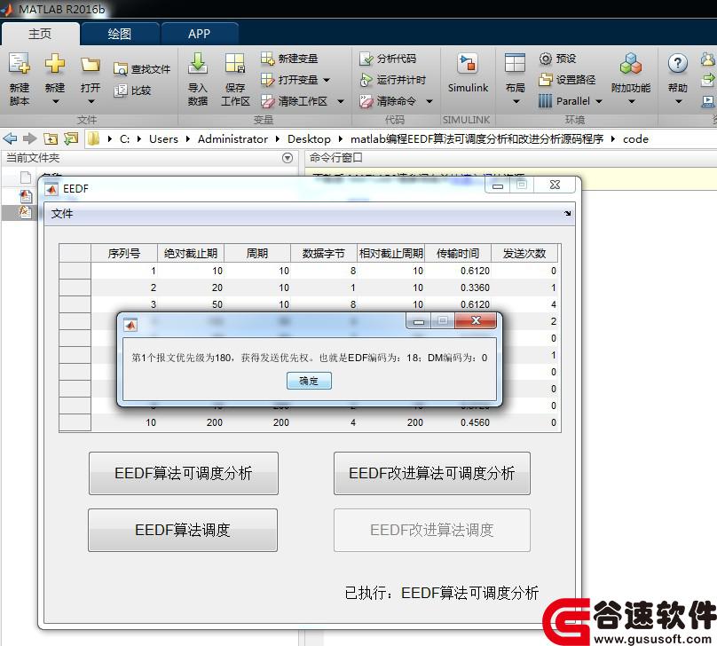Image resolution: width=717 pixels, height=646 pixels.
Task: Click the 传输时间 column header
Action: [x=458, y=253]
